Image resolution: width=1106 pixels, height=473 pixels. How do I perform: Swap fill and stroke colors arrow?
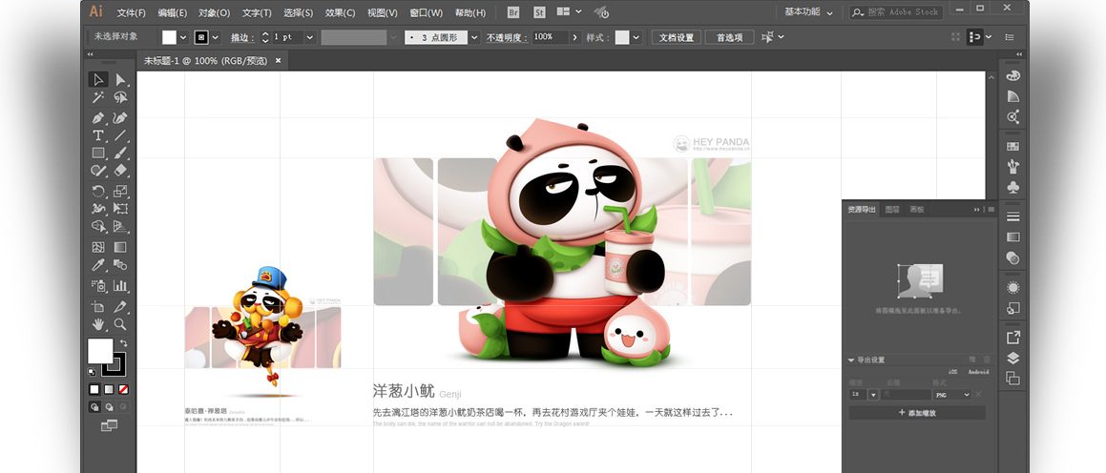(x=123, y=343)
